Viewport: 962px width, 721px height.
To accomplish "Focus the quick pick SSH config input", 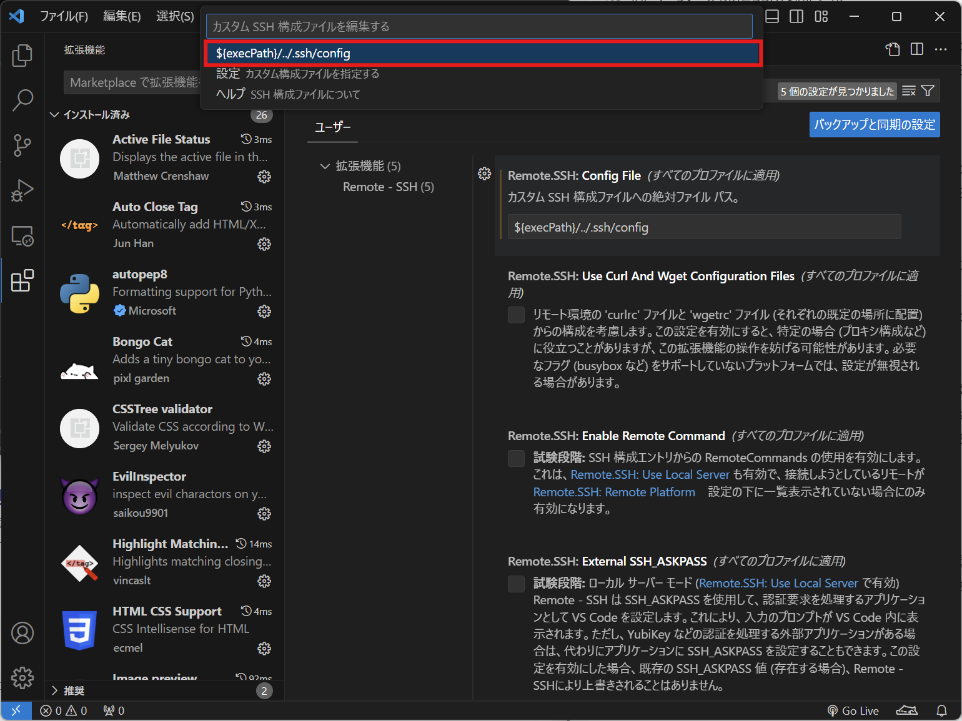I will pyautogui.click(x=479, y=26).
